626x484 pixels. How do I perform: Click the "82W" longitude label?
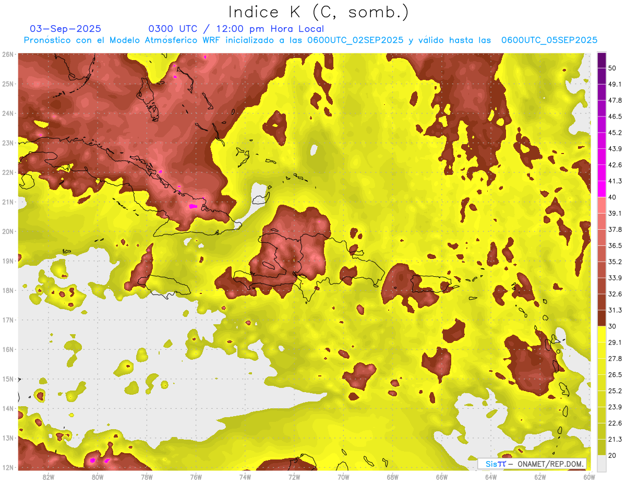48,477
